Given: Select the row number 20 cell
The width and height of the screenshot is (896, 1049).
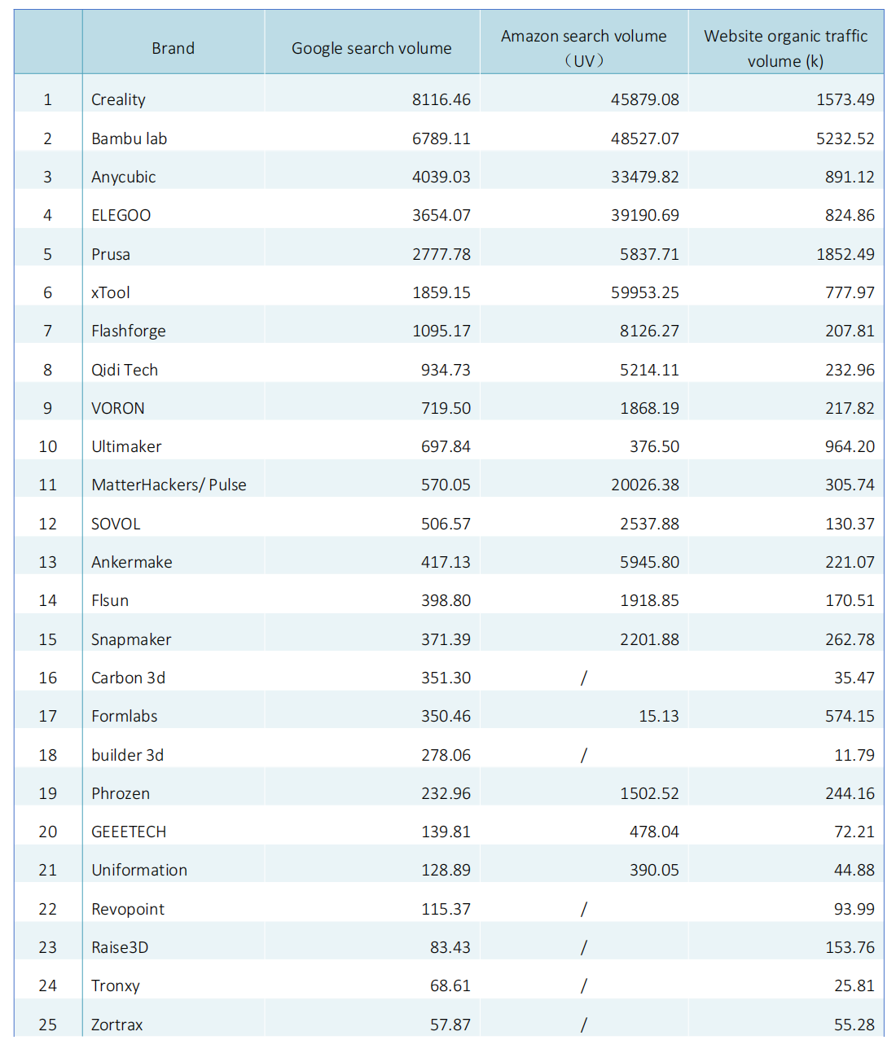Looking at the screenshot, I should point(48,832).
